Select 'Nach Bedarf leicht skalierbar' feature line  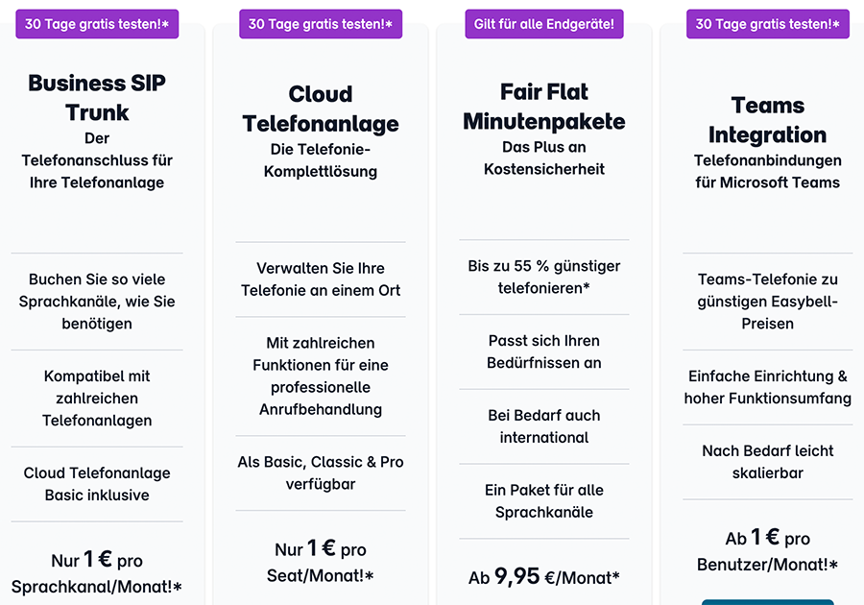[767, 460]
